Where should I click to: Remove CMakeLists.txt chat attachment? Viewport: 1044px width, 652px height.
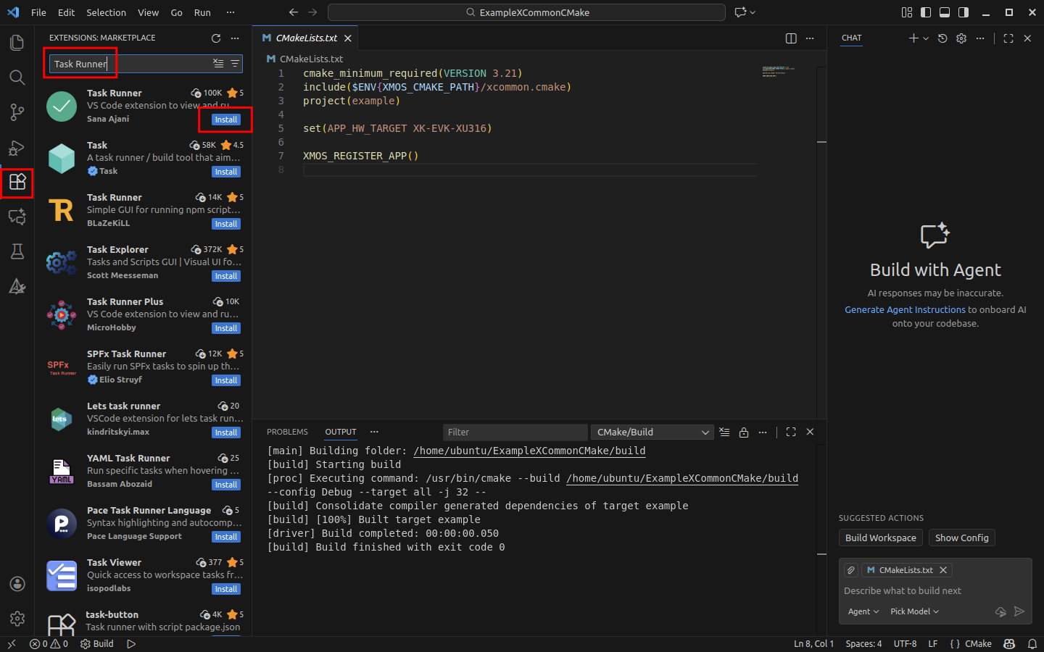coord(943,570)
